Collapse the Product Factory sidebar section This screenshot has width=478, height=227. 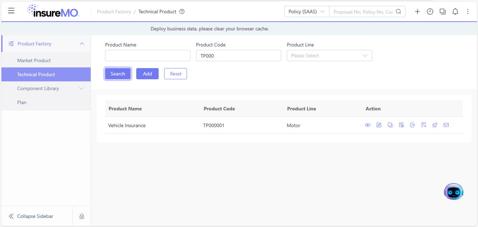tap(82, 44)
